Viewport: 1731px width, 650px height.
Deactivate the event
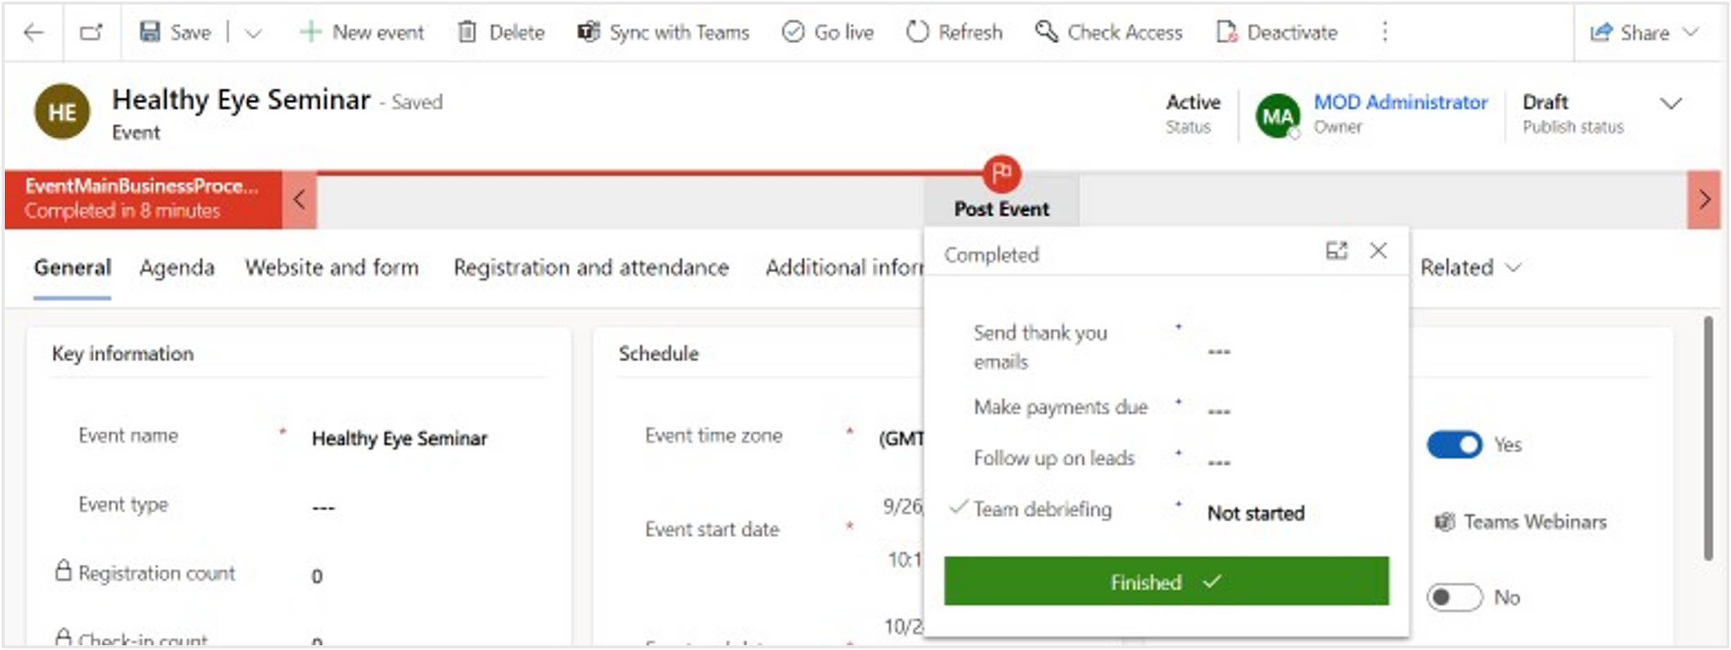click(x=1277, y=32)
